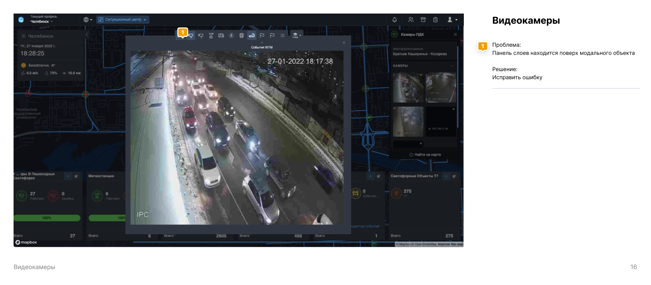Click the orange pedestrian T7 icon, 275
This screenshot has width=651, height=285.
[396, 193]
